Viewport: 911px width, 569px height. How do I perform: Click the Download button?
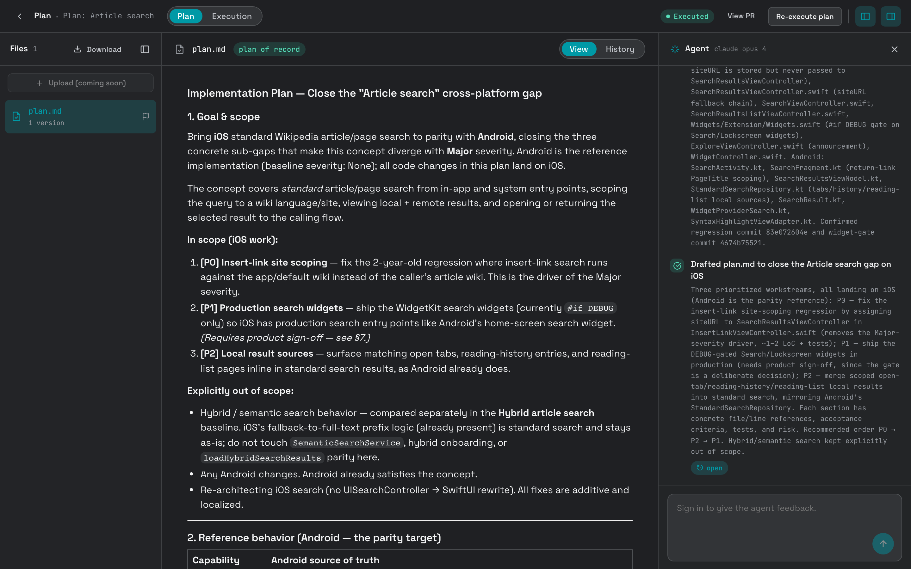pos(97,49)
